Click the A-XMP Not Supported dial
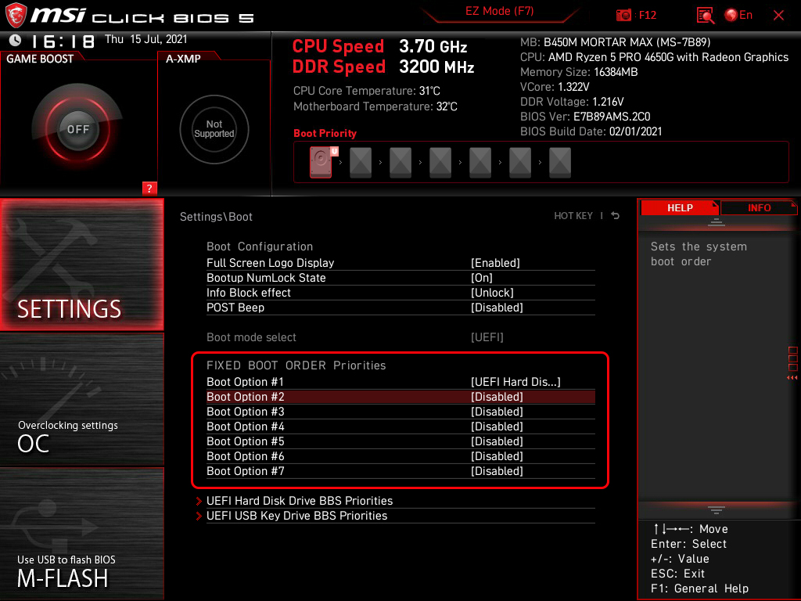The height and width of the screenshot is (601, 801). [x=214, y=129]
